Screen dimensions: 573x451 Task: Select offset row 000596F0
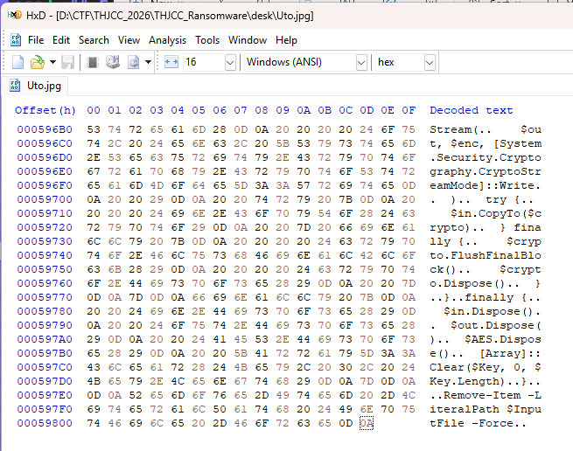tap(45, 185)
